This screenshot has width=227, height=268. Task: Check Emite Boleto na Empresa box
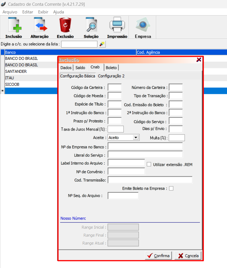tap(171, 188)
